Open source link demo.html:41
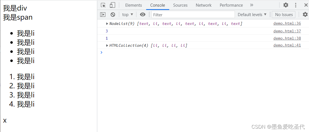This screenshot has width=309, height=132. click(287, 45)
